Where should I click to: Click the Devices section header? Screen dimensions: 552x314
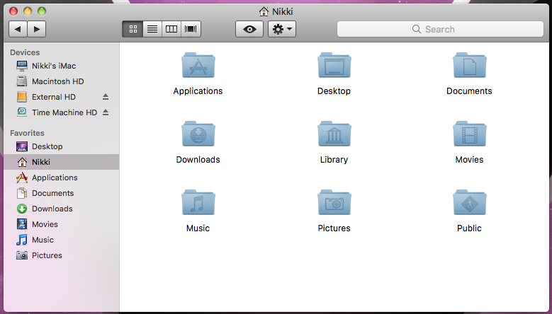(25, 52)
